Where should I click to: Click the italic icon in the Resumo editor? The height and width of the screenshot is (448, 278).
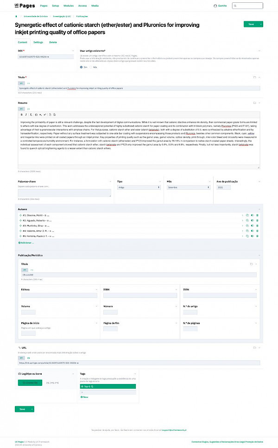point(26,114)
